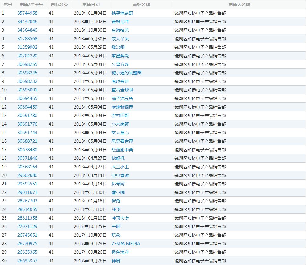
Task: Open registration number 26635365
Action: 27,252
